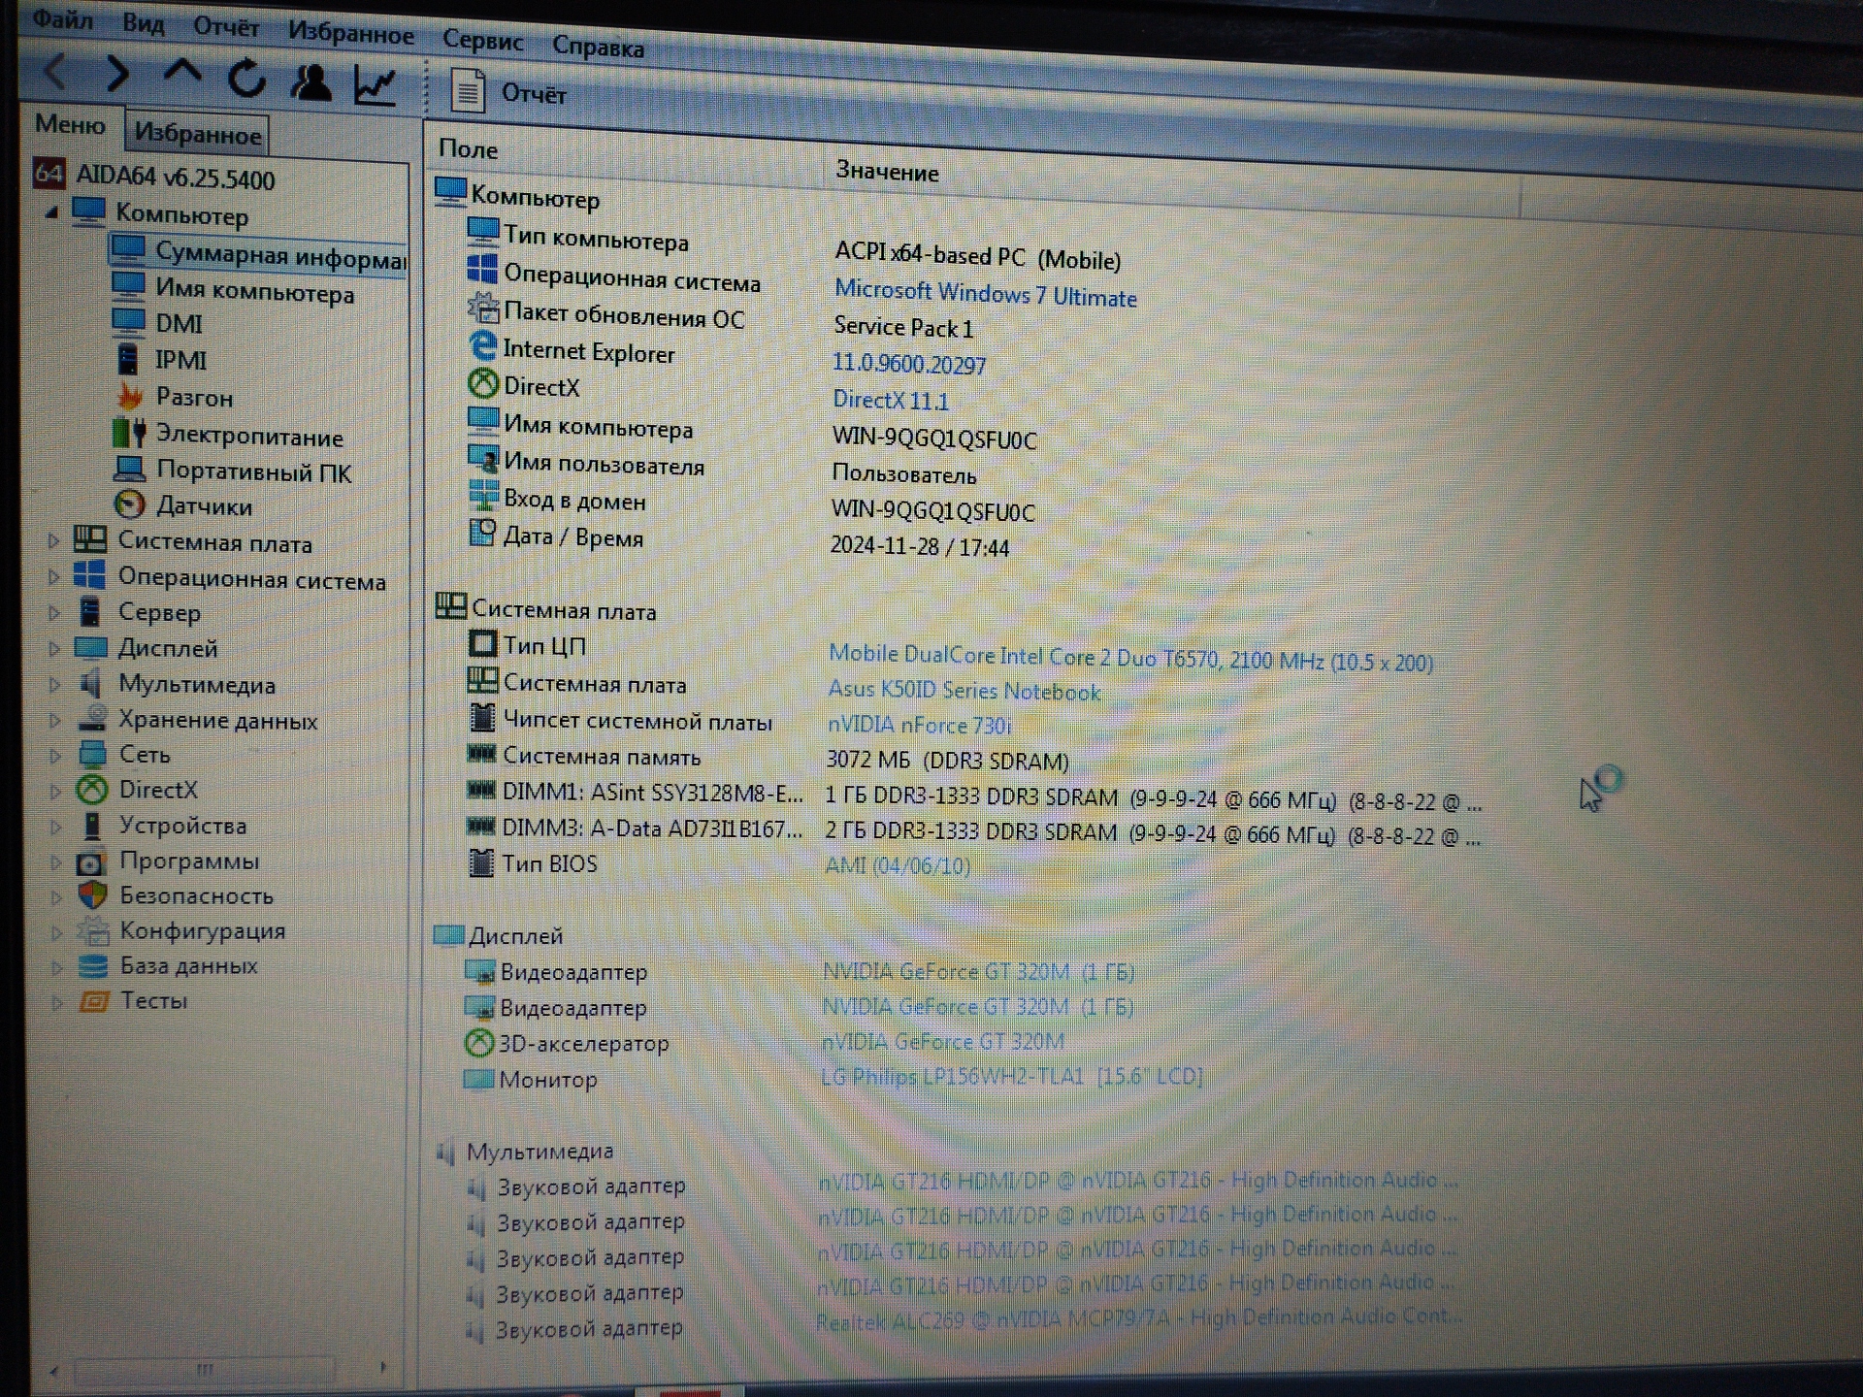This screenshot has height=1397, width=1863.
Task: Select Имя компьютера in the tree
Action: tap(233, 290)
